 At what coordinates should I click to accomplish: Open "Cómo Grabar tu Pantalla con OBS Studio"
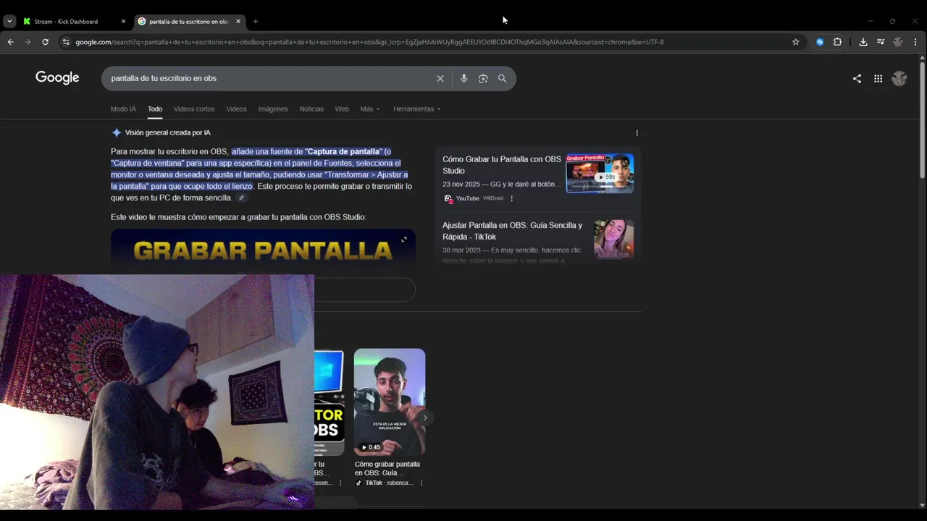(x=502, y=165)
